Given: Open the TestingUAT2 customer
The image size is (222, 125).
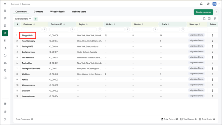Looking at the screenshot, I should pos(27,46).
